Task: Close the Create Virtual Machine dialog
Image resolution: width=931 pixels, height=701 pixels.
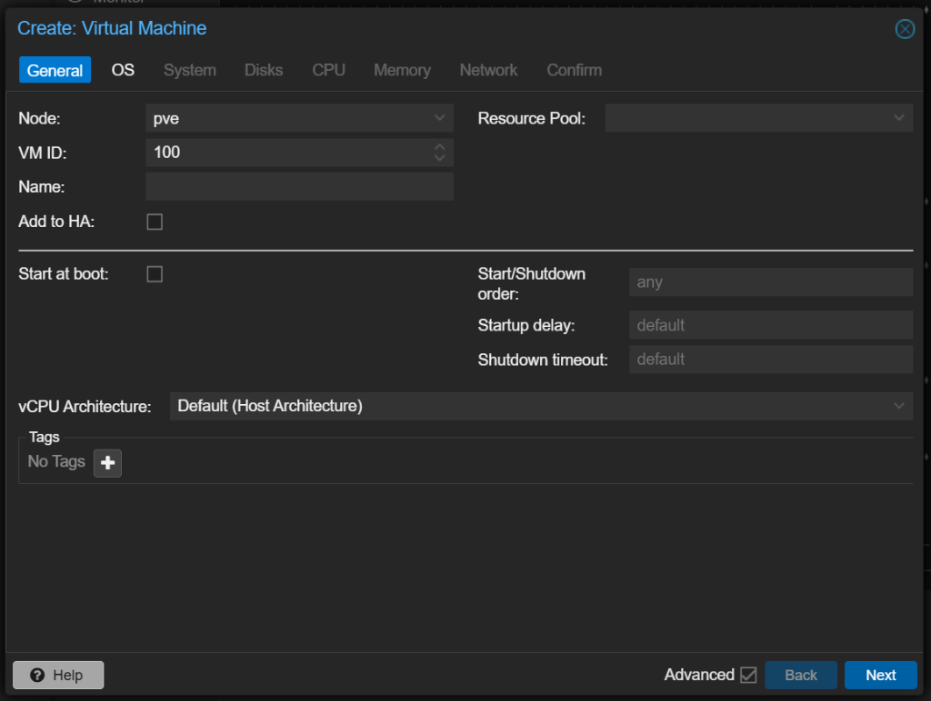Action: click(905, 29)
